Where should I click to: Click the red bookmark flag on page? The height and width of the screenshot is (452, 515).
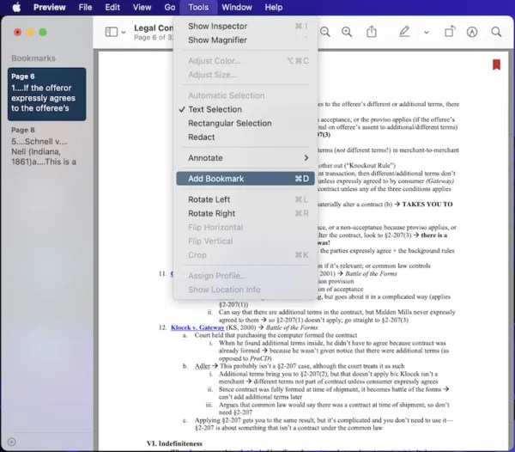(496, 64)
